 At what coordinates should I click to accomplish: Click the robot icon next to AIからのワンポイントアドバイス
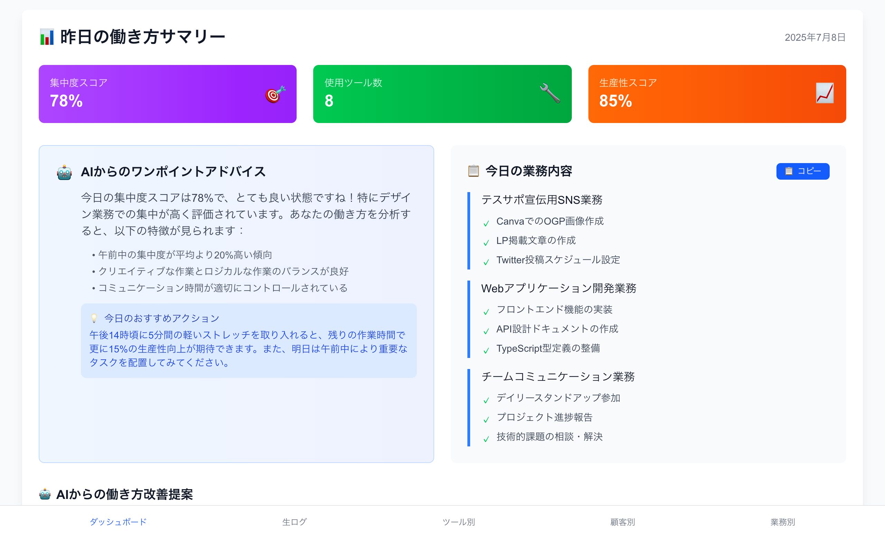64,172
